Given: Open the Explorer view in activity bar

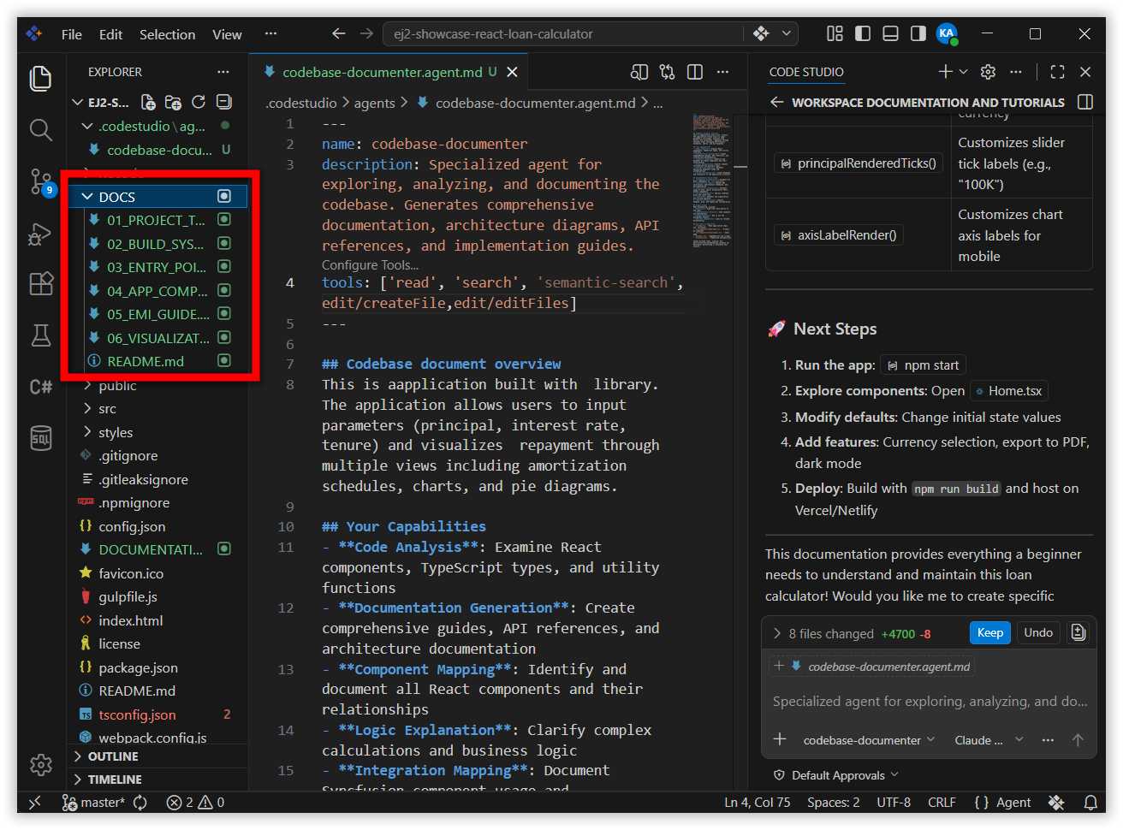Looking at the screenshot, I should tap(40, 78).
